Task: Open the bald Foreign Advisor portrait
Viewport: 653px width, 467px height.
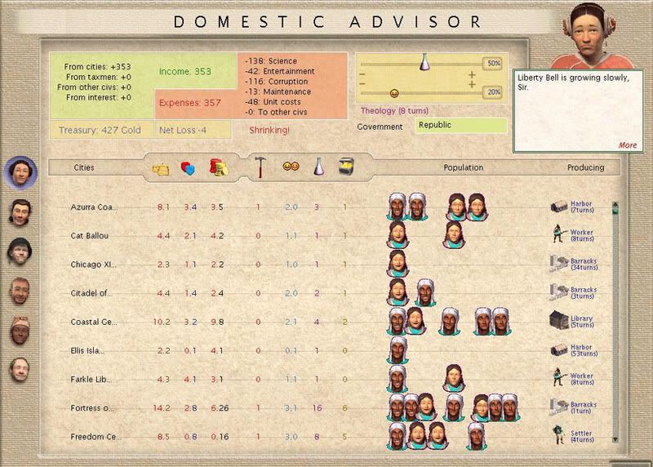Action: 20,291
